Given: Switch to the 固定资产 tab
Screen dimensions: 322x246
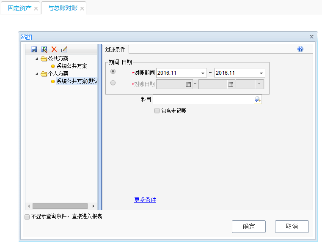Looking at the screenshot, I should 19,8.
